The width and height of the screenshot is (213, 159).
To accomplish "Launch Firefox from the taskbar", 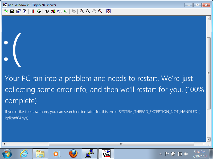I will [73, 154].
